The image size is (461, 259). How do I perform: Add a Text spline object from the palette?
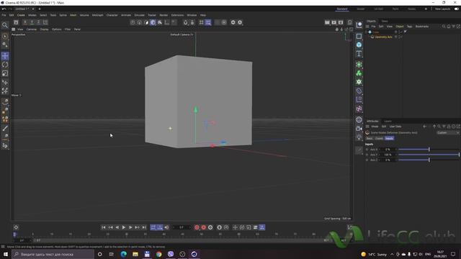pos(359,53)
